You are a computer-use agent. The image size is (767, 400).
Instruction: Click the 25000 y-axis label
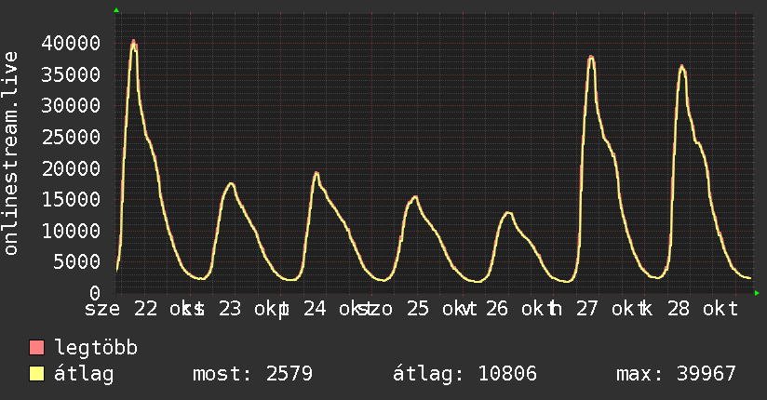tap(71, 137)
